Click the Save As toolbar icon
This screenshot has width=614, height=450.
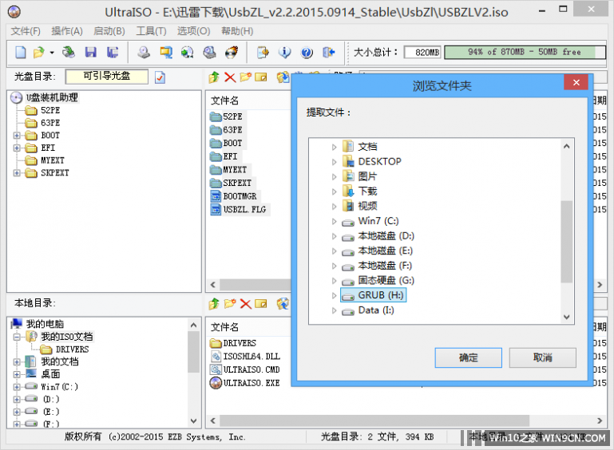coord(113,52)
